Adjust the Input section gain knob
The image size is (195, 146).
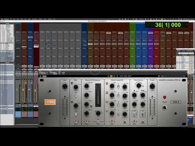65,86
